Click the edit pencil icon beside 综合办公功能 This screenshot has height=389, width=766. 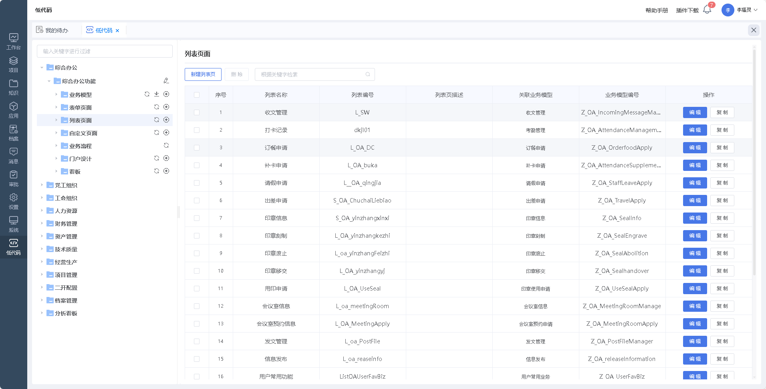tap(166, 81)
